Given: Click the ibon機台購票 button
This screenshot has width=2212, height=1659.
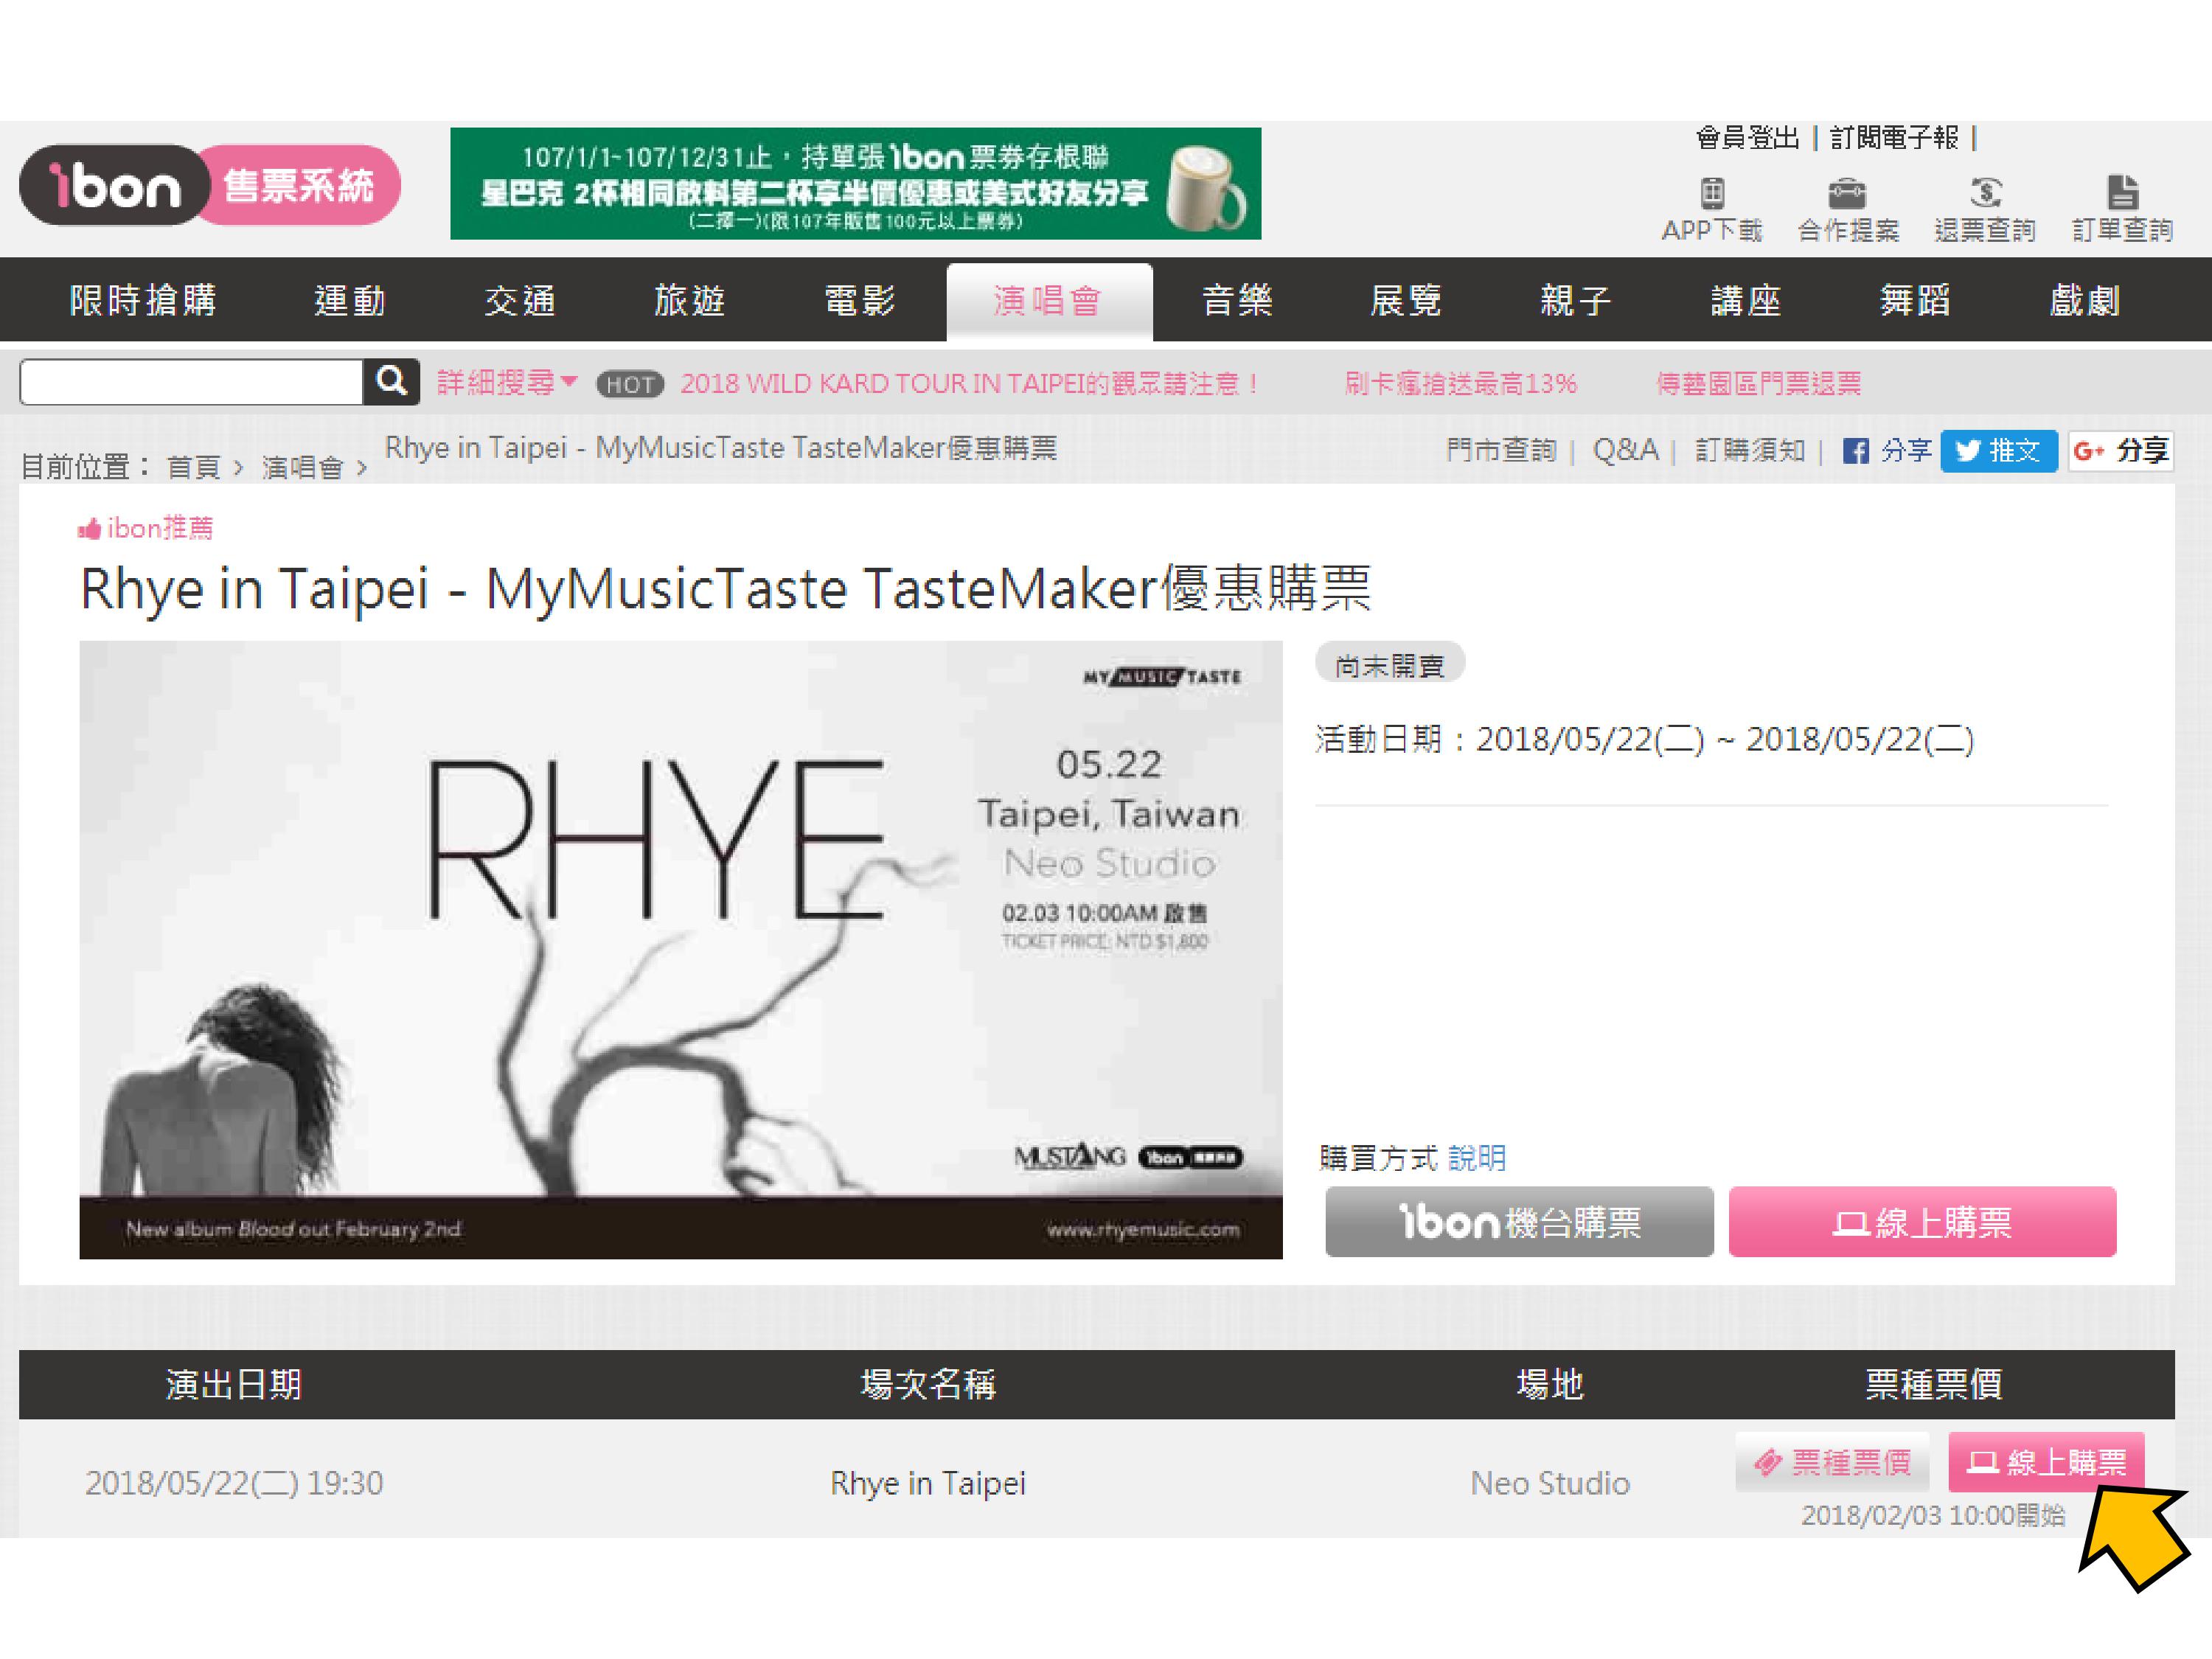Looking at the screenshot, I should pos(1518,1222).
